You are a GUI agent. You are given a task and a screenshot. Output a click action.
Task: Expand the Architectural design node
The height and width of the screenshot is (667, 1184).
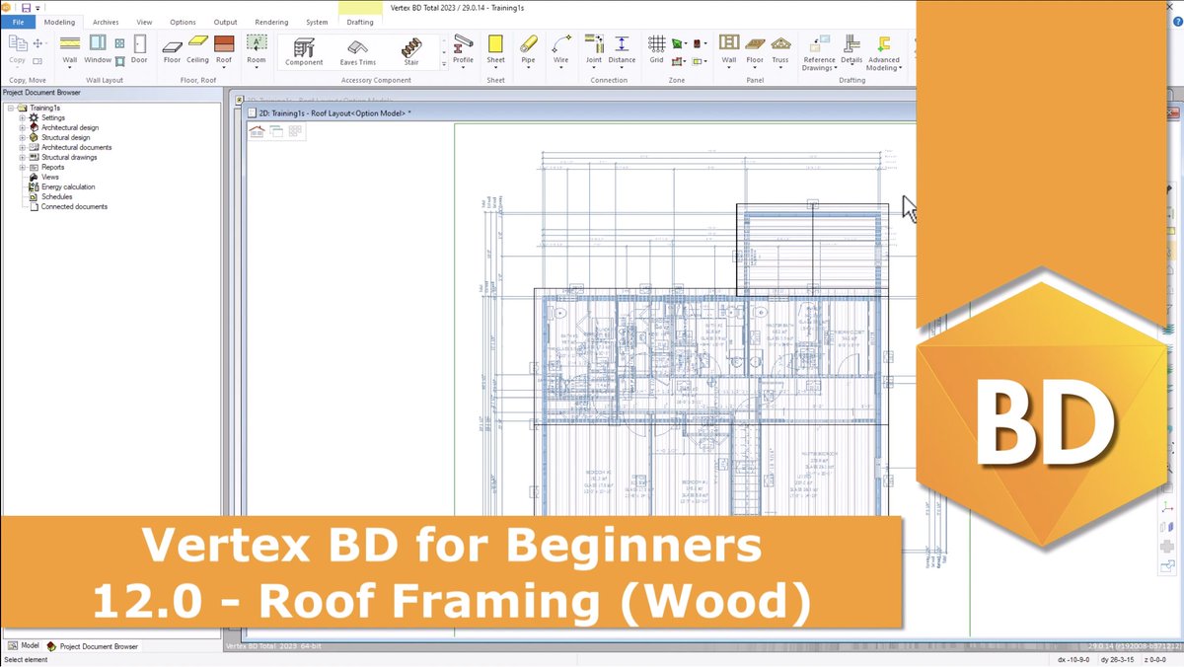(x=24, y=127)
